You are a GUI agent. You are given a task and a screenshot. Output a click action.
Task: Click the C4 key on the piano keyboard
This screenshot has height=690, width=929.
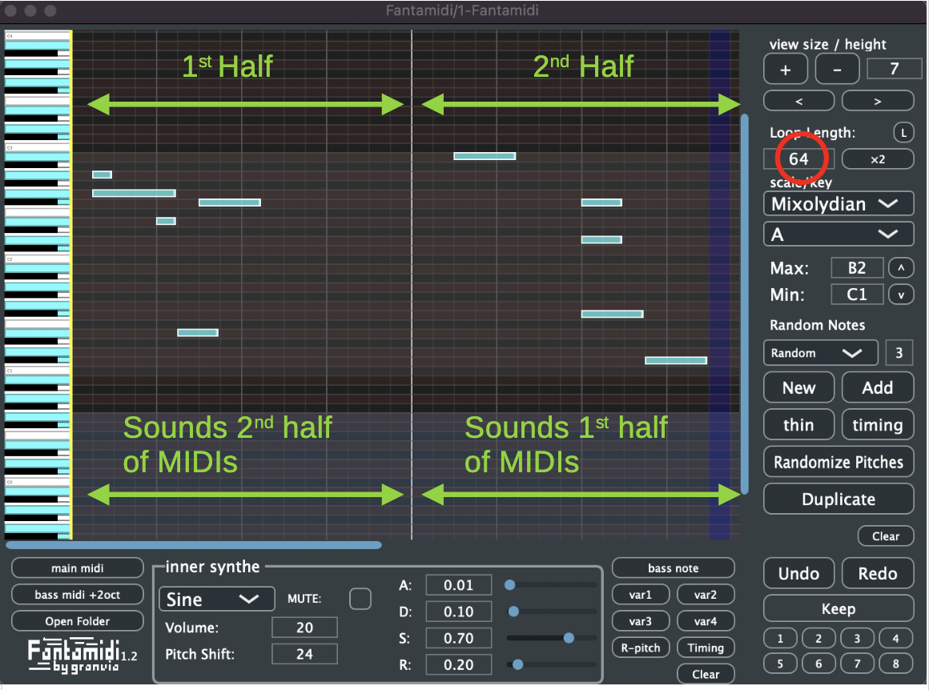click(x=37, y=37)
